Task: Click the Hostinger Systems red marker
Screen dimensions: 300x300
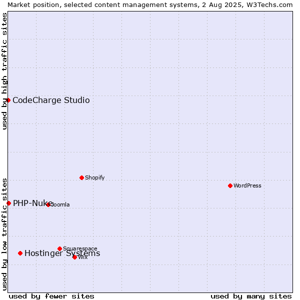Action: point(20,253)
